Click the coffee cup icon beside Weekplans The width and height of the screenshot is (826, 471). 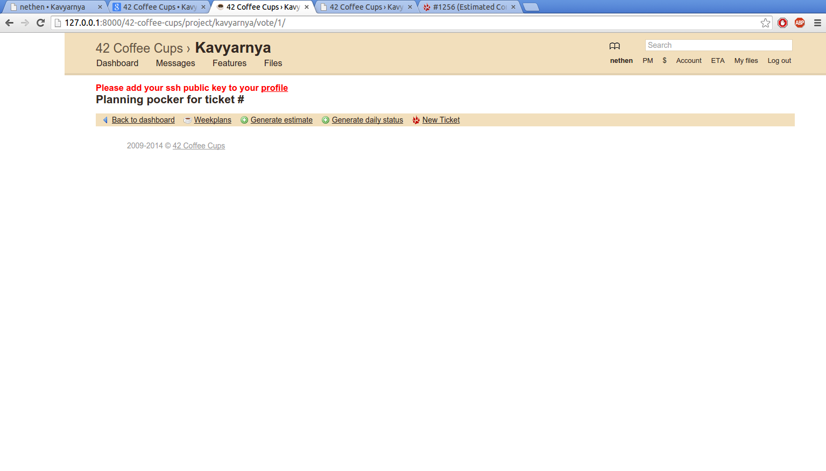coord(187,120)
